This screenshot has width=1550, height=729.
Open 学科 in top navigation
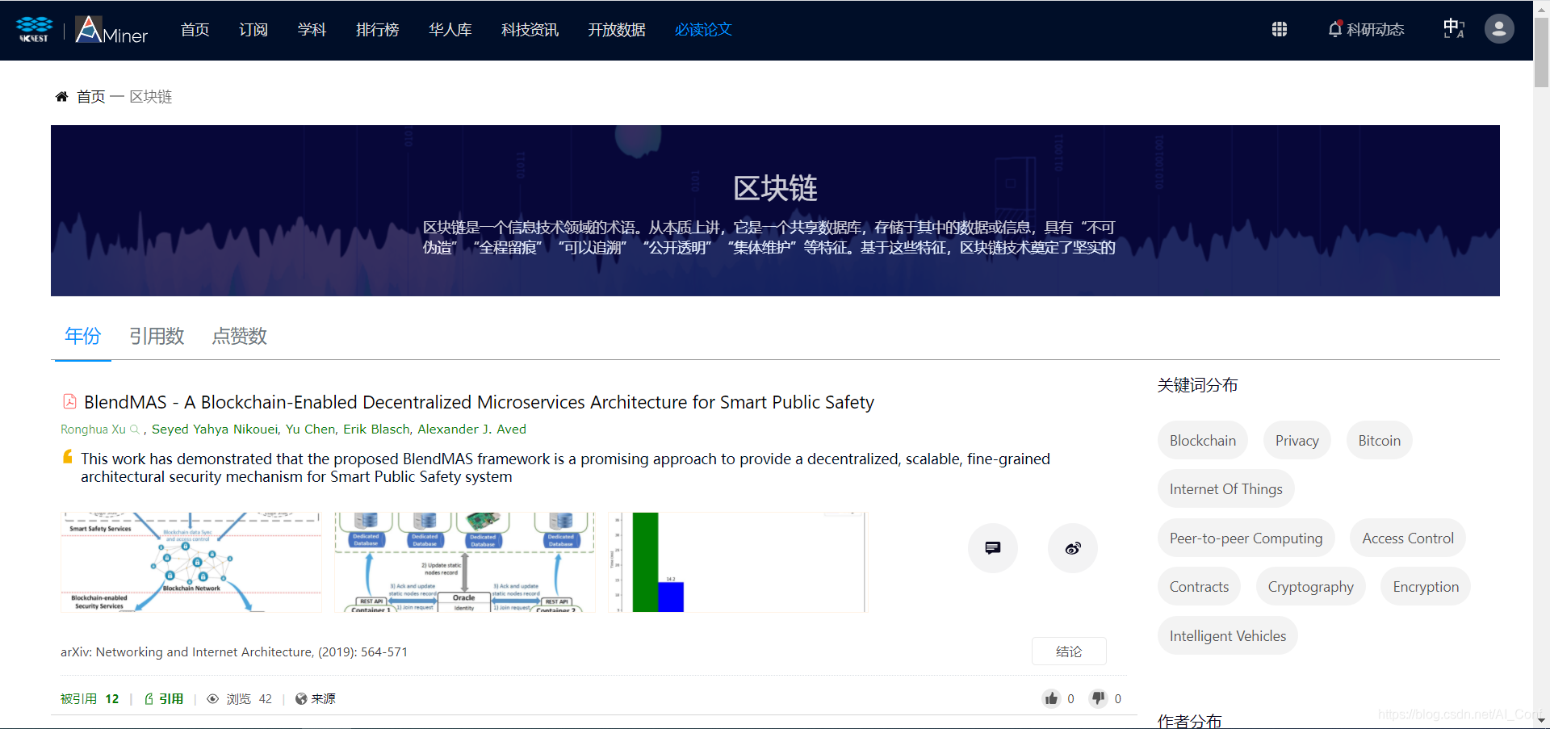tap(312, 30)
